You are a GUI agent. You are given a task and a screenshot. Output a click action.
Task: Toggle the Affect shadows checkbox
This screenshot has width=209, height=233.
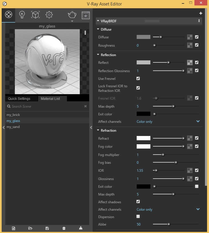pyautogui.click(x=138, y=202)
